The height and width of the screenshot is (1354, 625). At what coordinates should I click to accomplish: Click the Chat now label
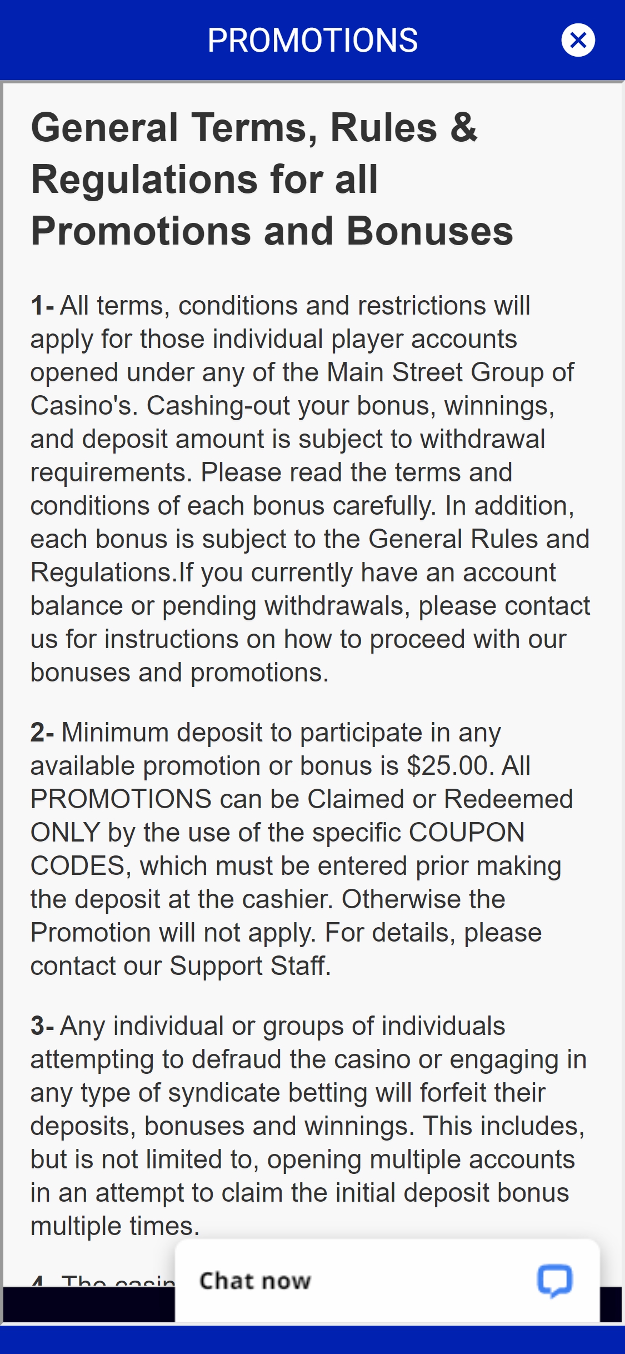coord(255,1281)
